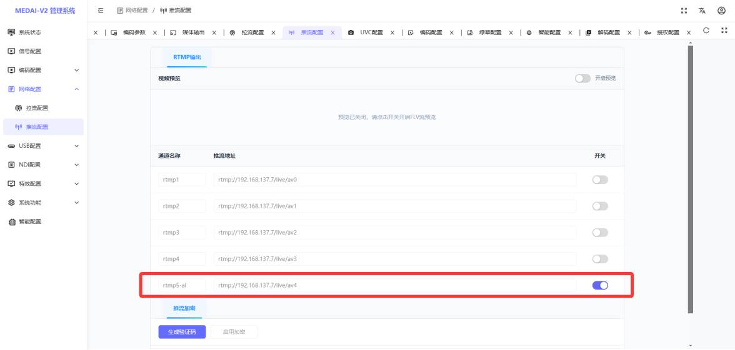The width and height of the screenshot is (735, 350).
Task: Switch to 拉流配置 tab
Action: [252, 32]
